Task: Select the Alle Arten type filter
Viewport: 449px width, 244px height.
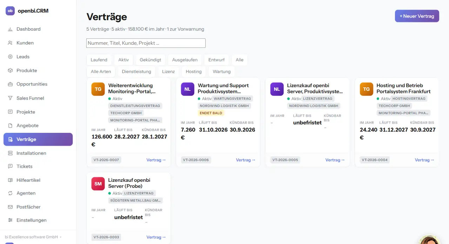Action: (101, 72)
